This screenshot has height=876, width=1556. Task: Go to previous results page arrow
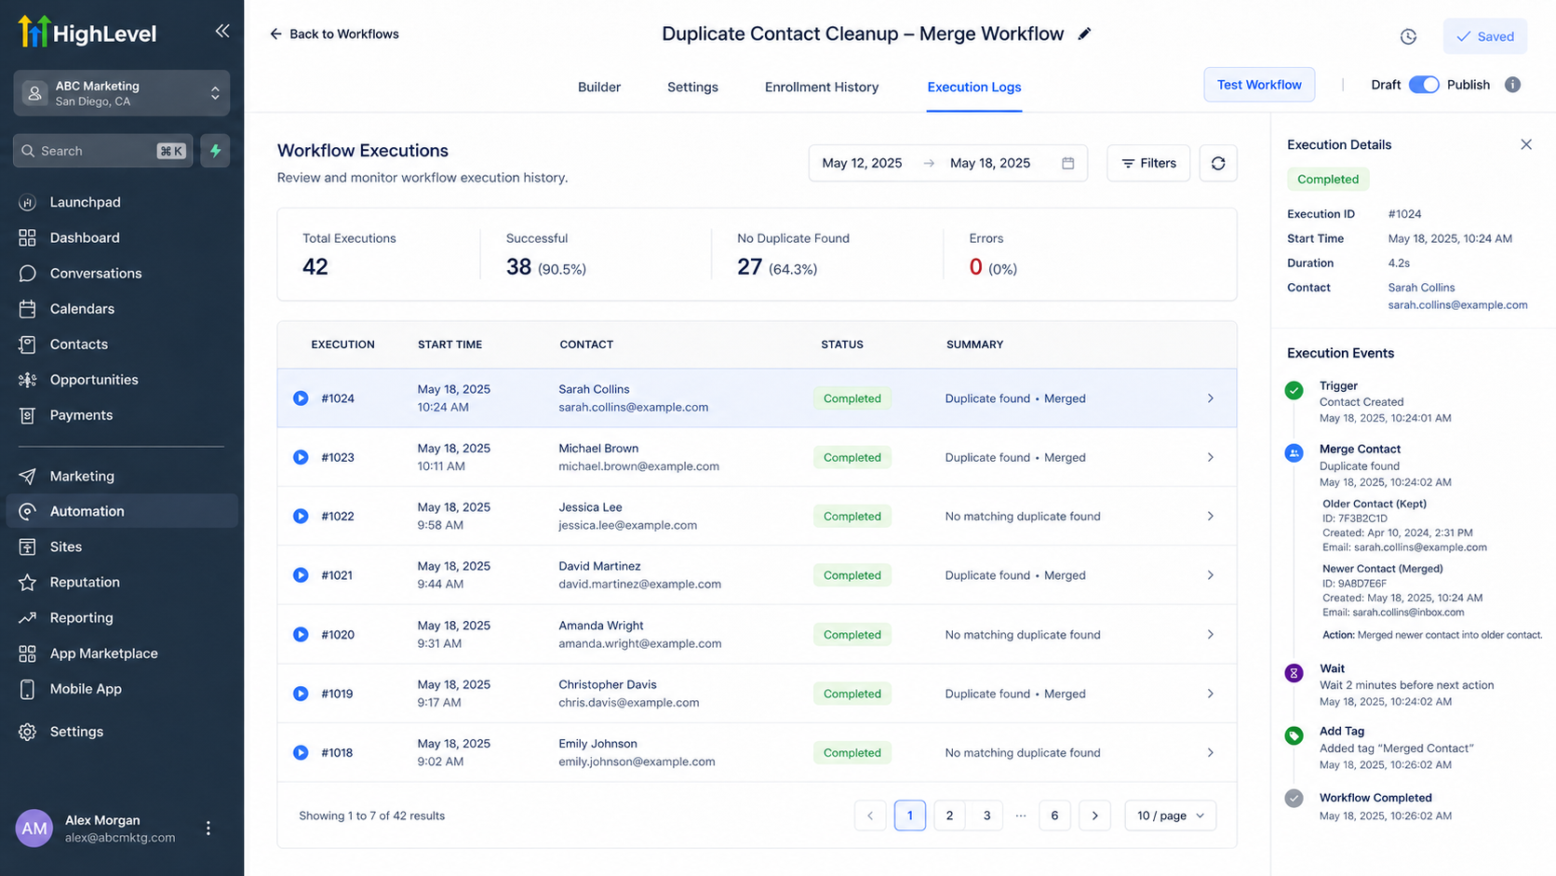click(870, 815)
